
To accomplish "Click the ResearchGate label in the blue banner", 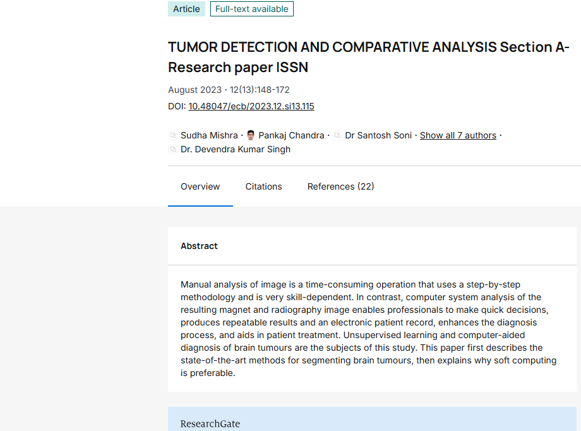I will [x=210, y=423].
